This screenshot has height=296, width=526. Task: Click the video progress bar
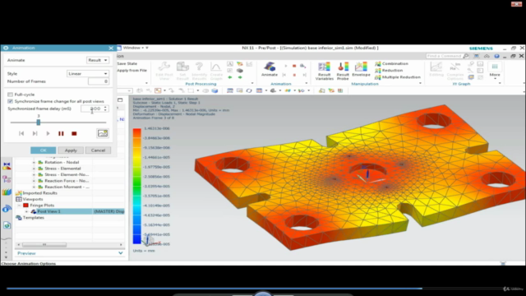click(263, 288)
